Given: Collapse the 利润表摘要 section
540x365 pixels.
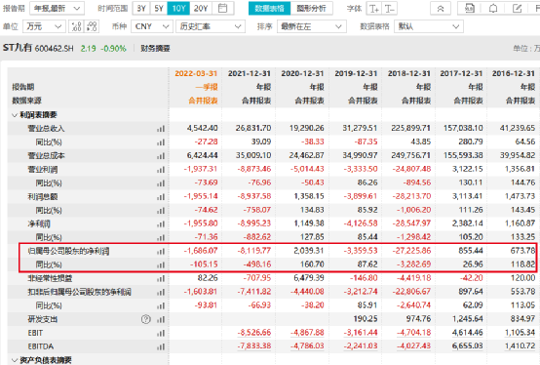Looking at the screenshot, I should 15,115.
